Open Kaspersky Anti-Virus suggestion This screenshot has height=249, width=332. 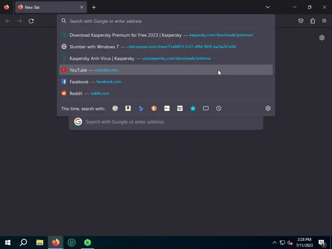coord(166,58)
